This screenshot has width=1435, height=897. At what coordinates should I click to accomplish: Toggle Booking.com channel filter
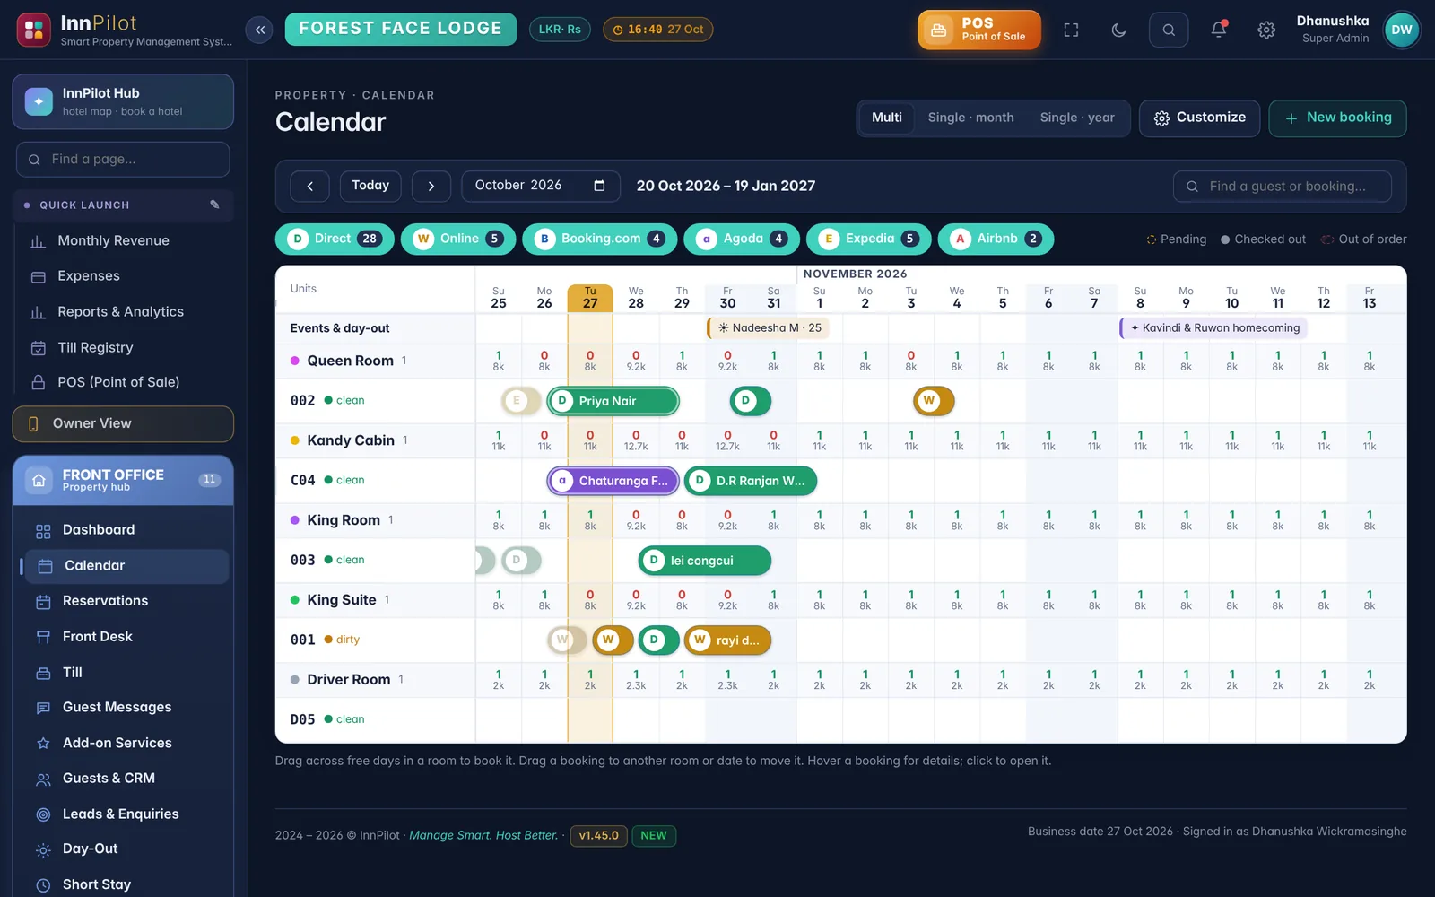click(x=599, y=239)
